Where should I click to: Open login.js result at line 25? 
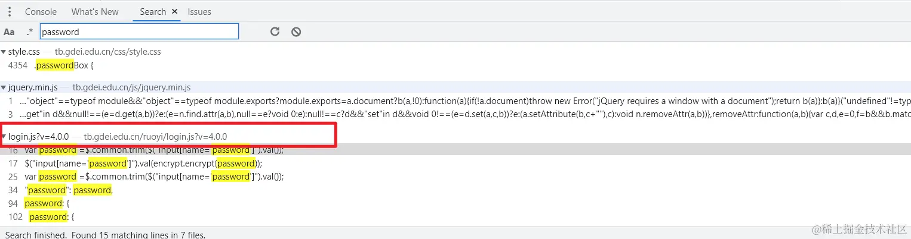pos(154,177)
